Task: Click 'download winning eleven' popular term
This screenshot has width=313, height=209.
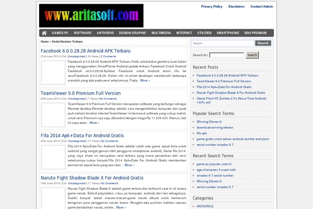Action: tap(215, 127)
